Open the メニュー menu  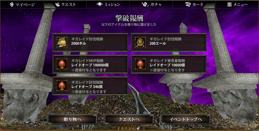[x=237, y=4]
